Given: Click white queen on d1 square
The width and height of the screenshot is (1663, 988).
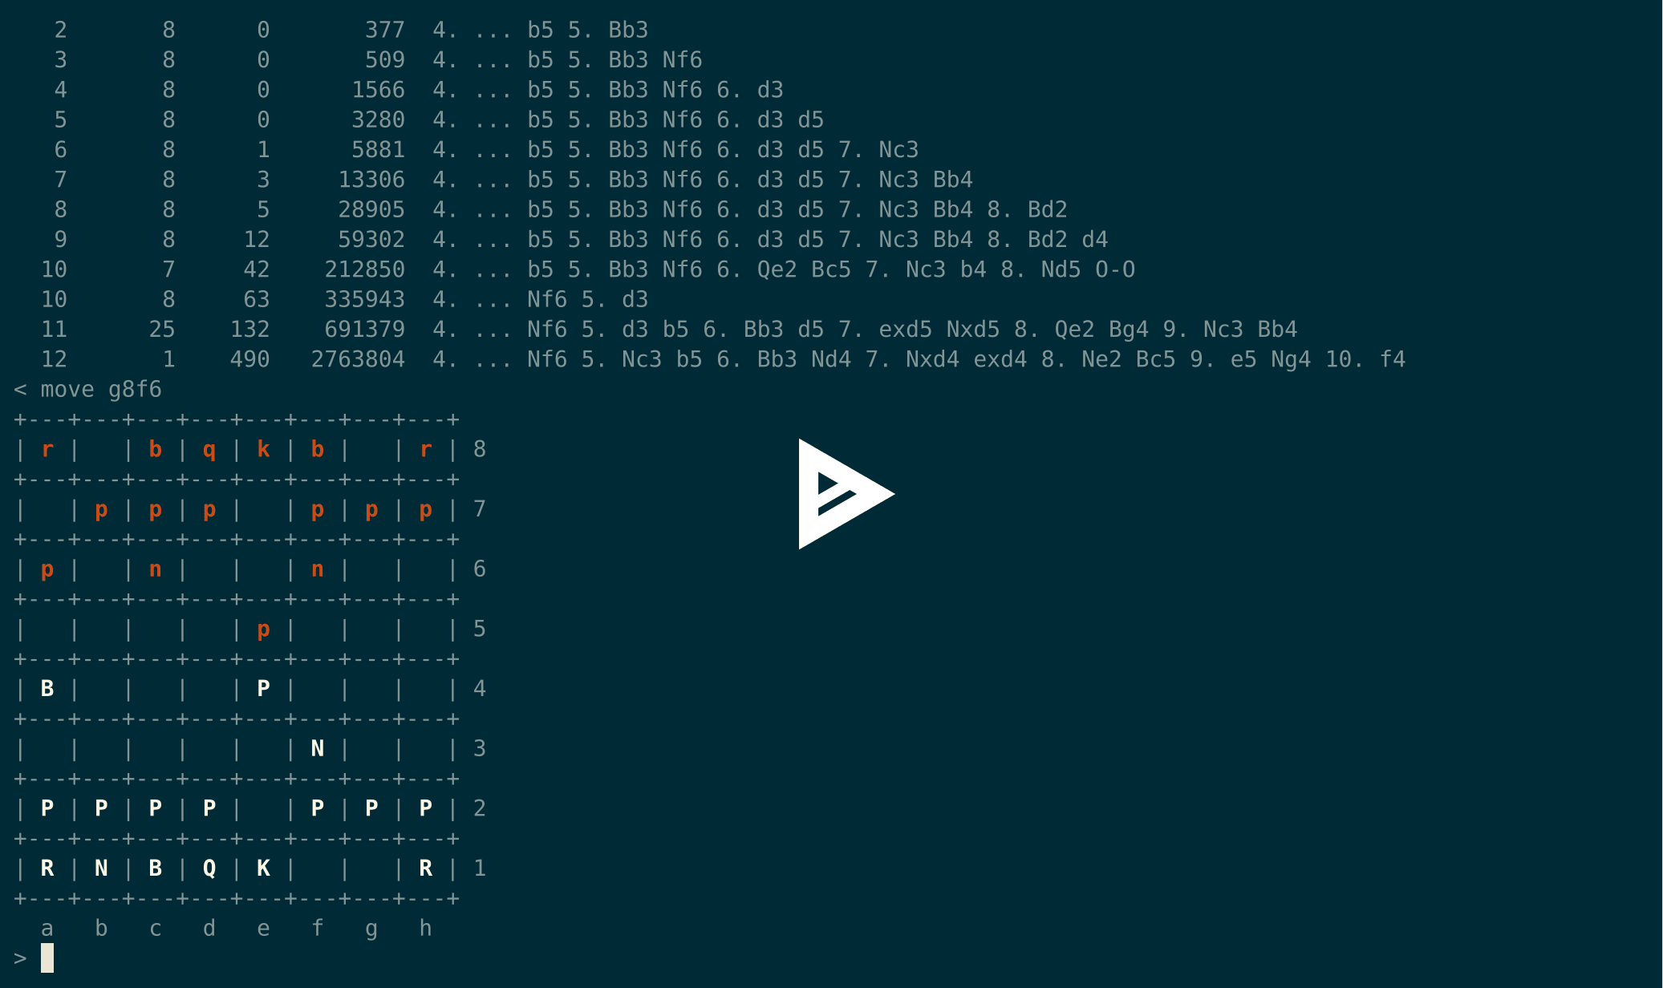Looking at the screenshot, I should point(207,867).
